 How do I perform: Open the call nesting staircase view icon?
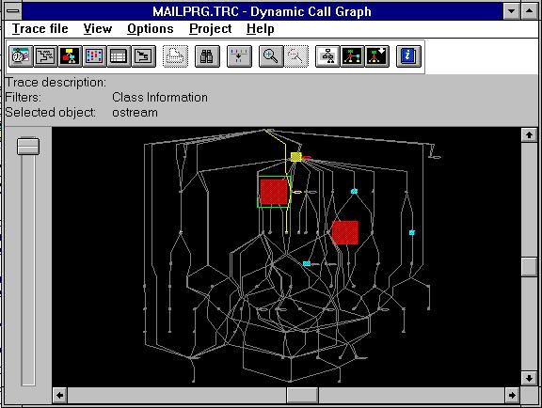(x=45, y=56)
